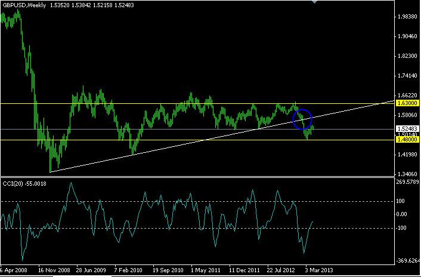Click the gray current-price horizontal line

(x=197, y=129)
